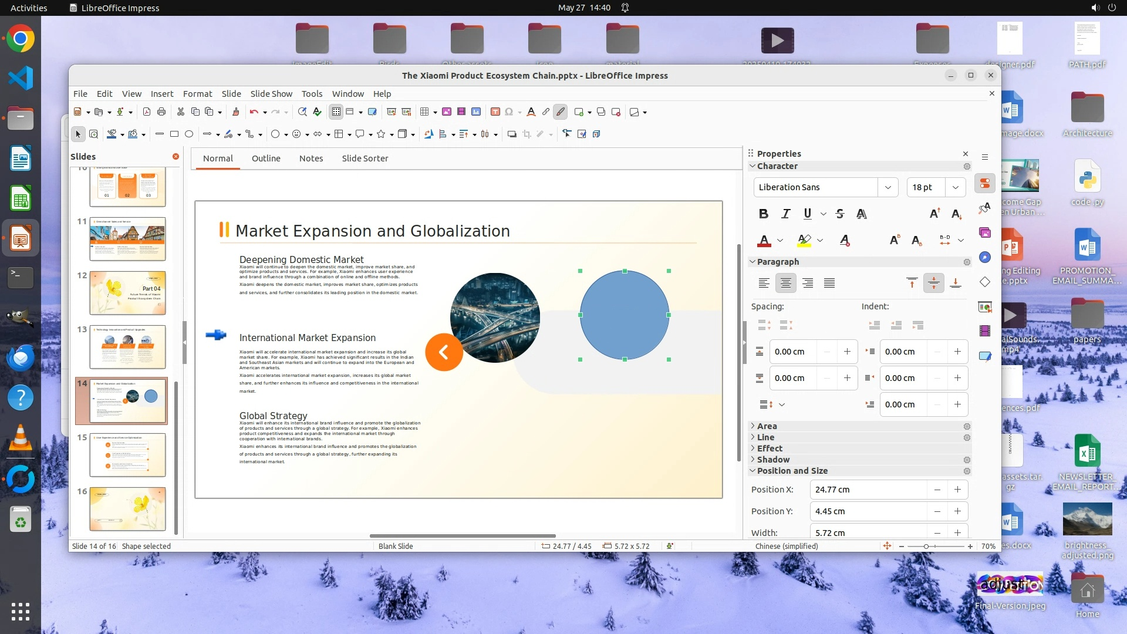The height and width of the screenshot is (634, 1127).
Task: Switch to the Slide Sorter tab
Action: [365, 158]
